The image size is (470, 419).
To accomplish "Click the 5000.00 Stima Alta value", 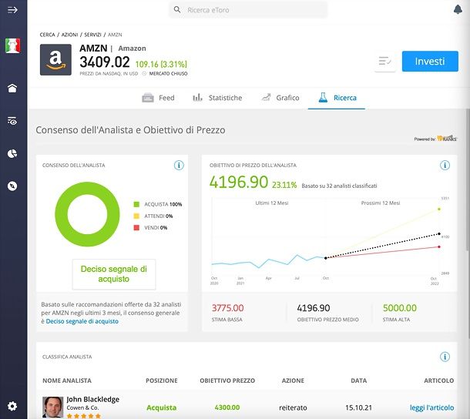I will [x=400, y=308].
